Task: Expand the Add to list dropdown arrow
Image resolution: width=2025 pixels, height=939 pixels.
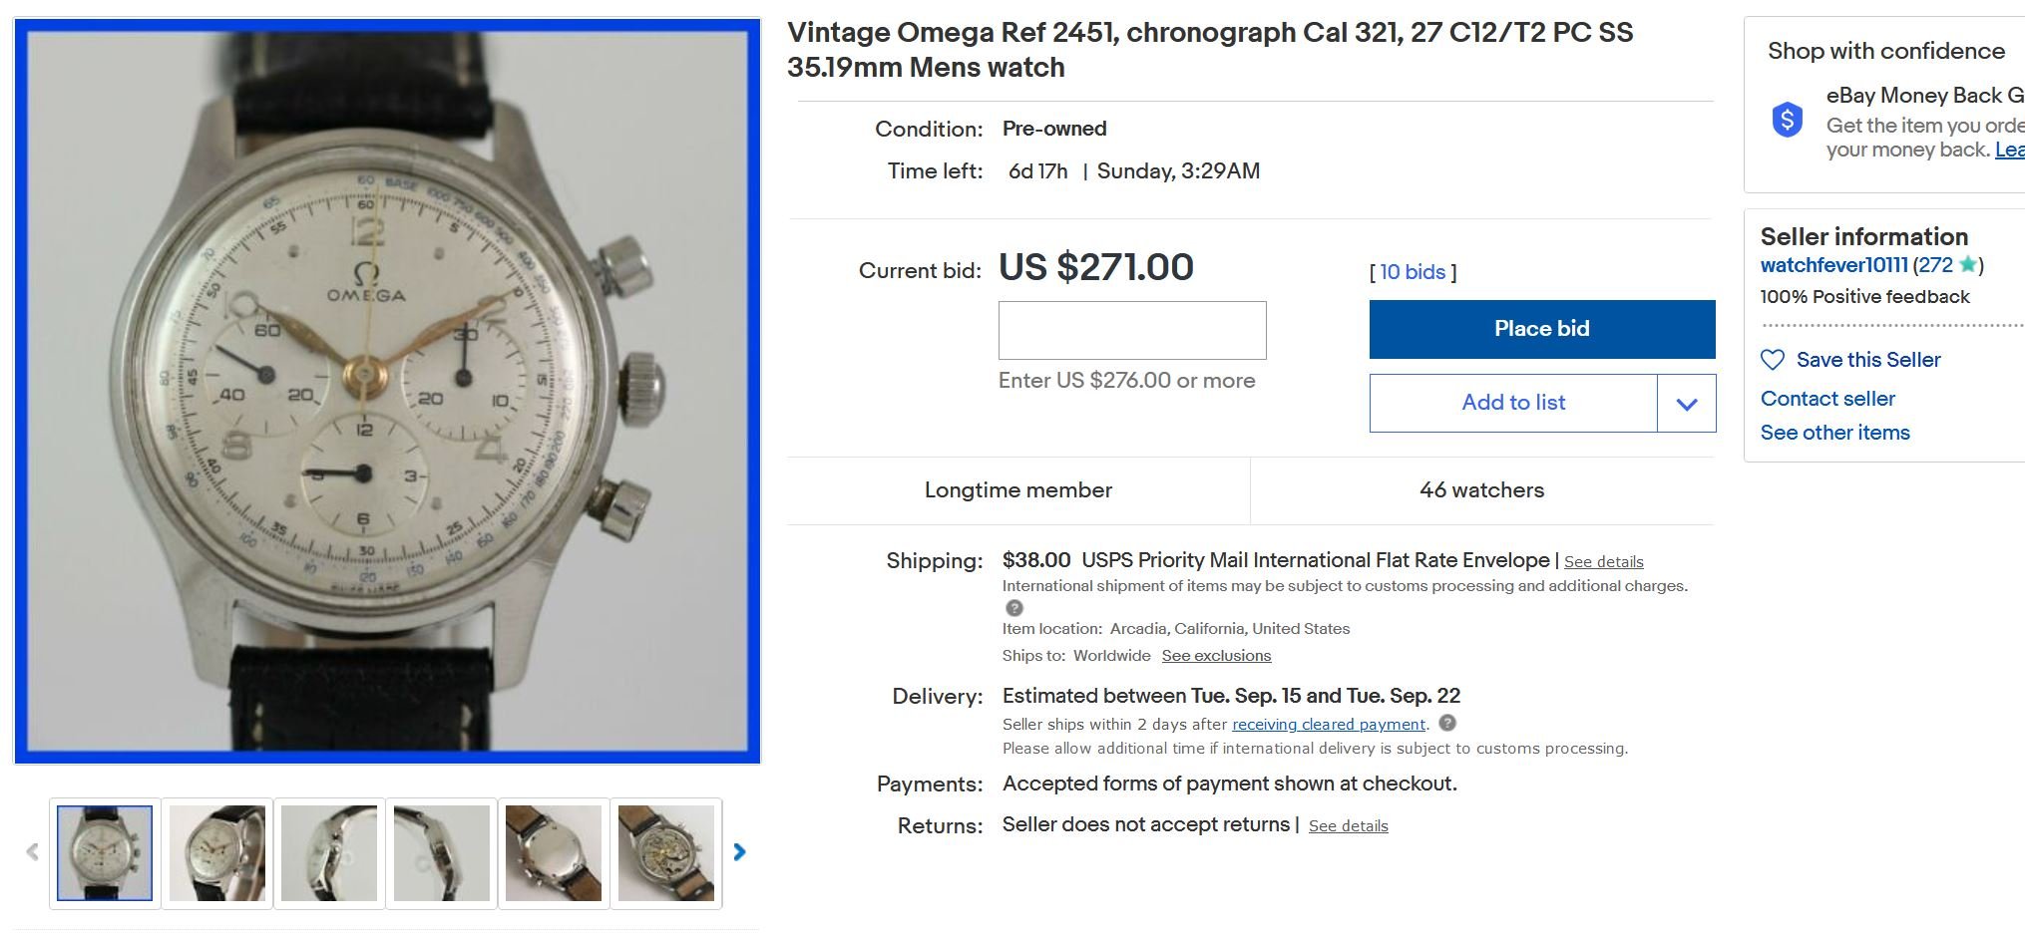Action: coord(1687,404)
